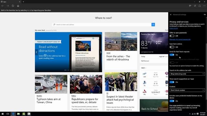207x116 pixels.
Task: Open Typhoon takes aim at Taiwan story
Action: point(49,101)
